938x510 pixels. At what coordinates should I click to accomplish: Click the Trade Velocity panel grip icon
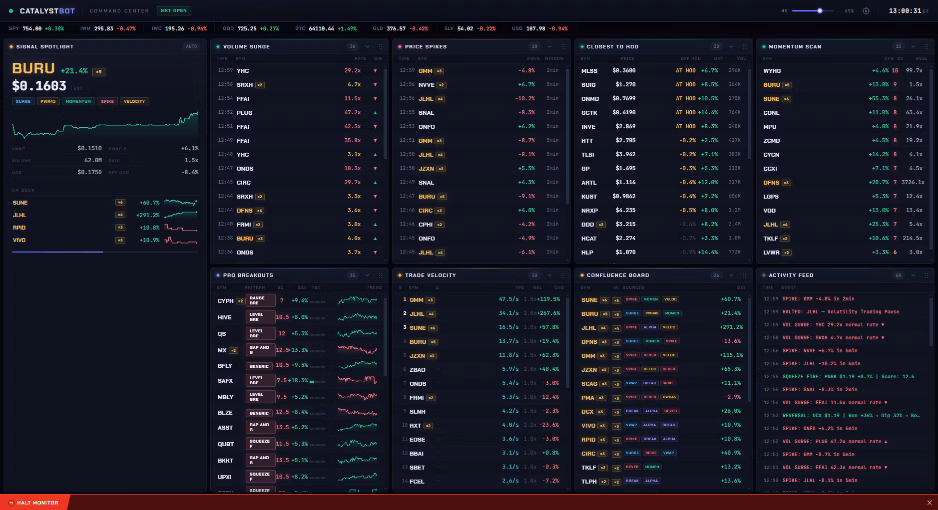563,275
